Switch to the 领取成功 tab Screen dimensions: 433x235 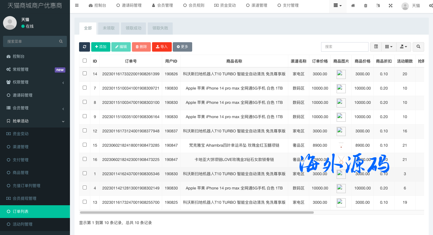[x=133, y=28]
